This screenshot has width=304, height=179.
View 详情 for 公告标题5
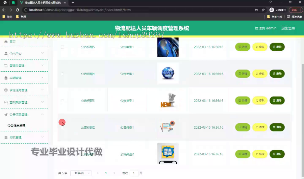coord(243,47)
